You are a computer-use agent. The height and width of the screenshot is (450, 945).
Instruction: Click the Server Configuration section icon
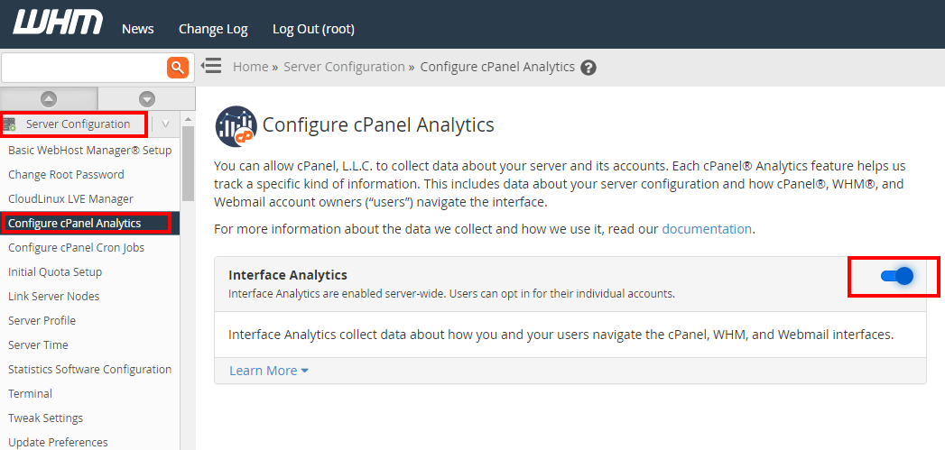10,124
